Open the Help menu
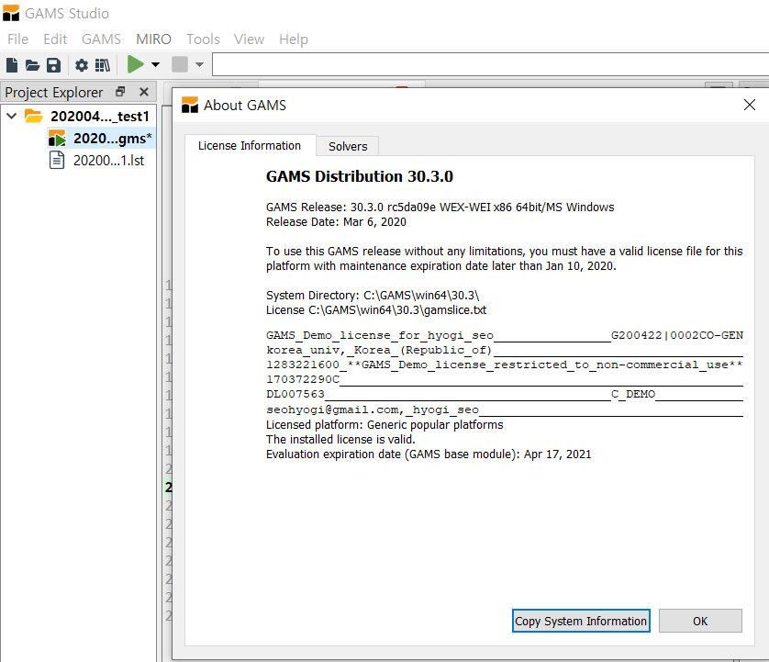Image resolution: width=769 pixels, height=662 pixels. (x=294, y=39)
